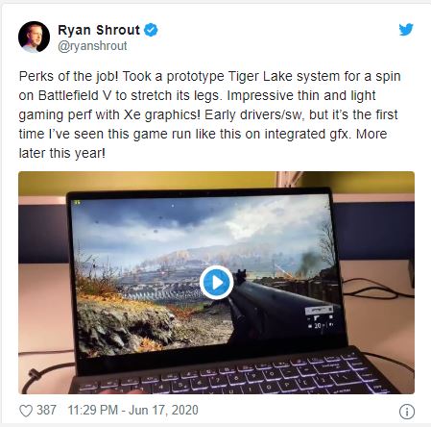Visit the @ryanshrout handle link
The image size is (431, 427).
[x=92, y=46]
